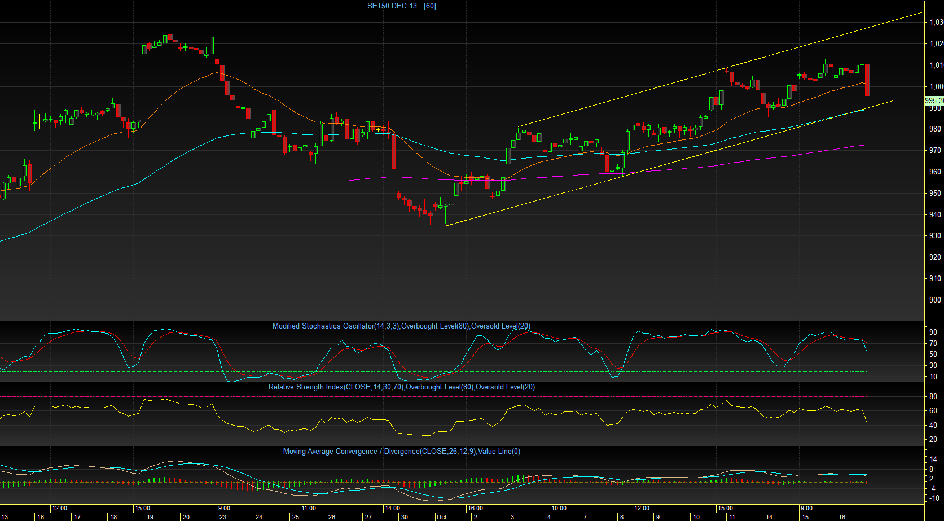Click the date label 27 on bottom axis
This screenshot has width=944, height=521.
(368, 517)
